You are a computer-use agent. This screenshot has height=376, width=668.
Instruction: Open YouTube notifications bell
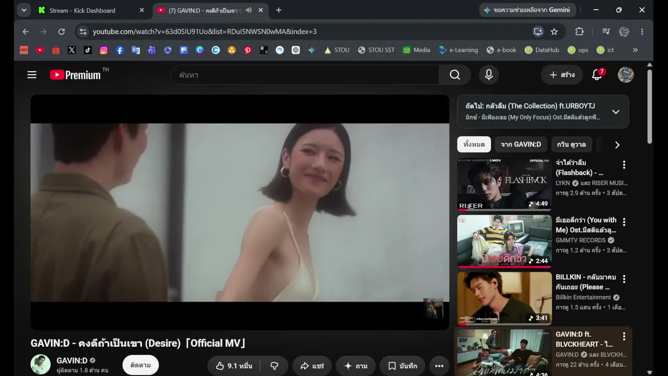click(x=598, y=75)
